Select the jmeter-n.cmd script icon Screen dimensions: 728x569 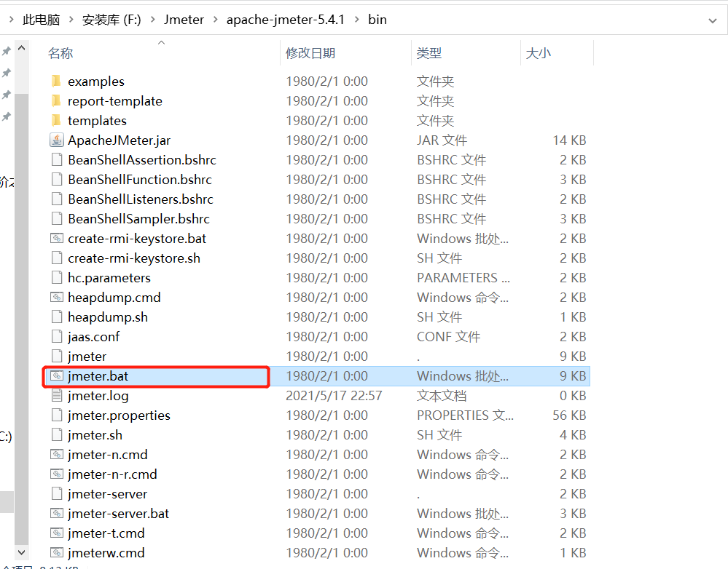click(x=57, y=455)
